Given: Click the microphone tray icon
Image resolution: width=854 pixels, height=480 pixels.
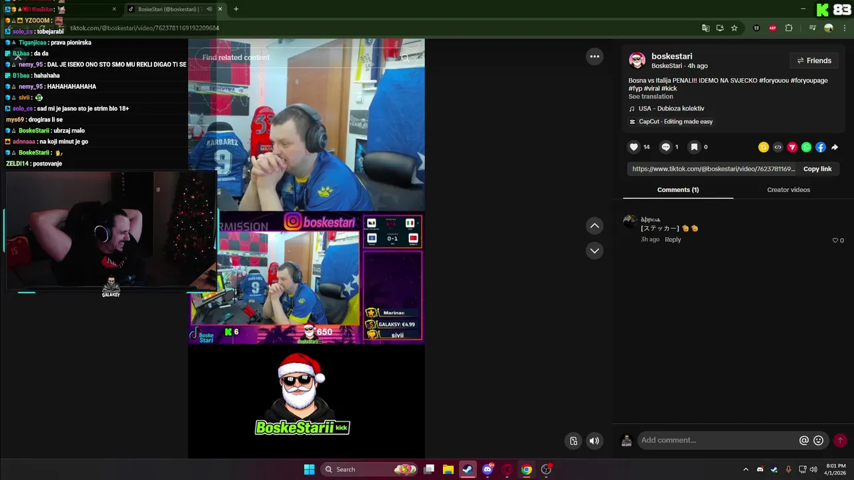Looking at the screenshot, I should (789, 469).
